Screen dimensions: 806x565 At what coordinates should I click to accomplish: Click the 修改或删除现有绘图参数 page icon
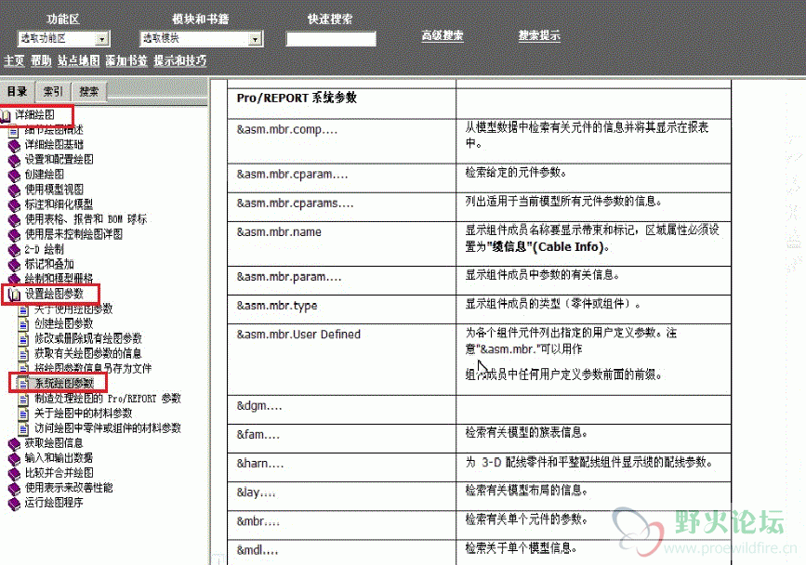[x=23, y=339]
